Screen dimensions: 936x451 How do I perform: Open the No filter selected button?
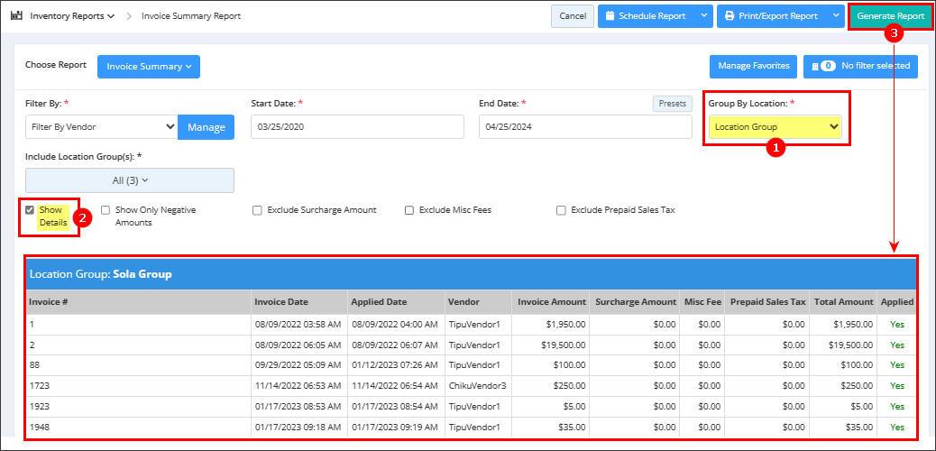pos(860,66)
